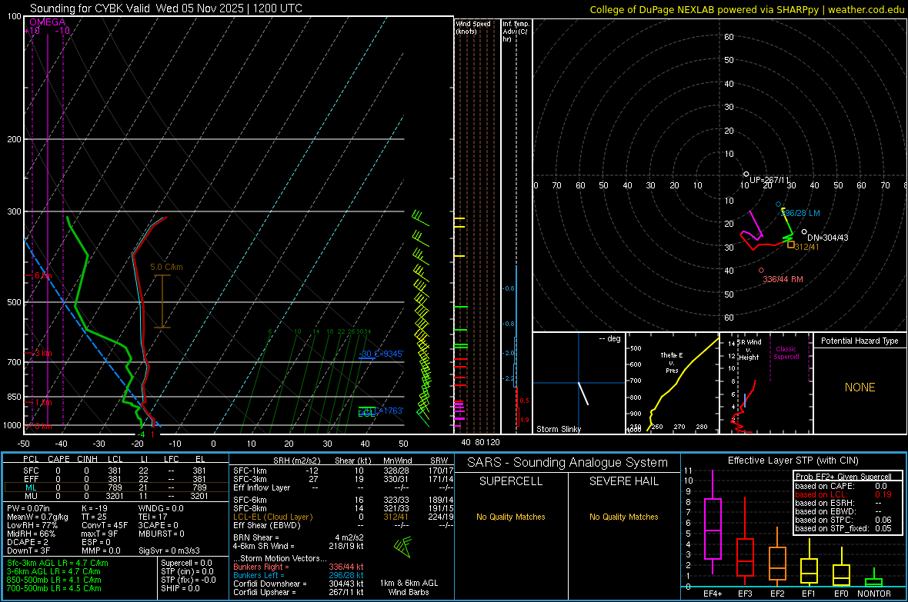Click the 'TEI = 17' value

coord(153,517)
